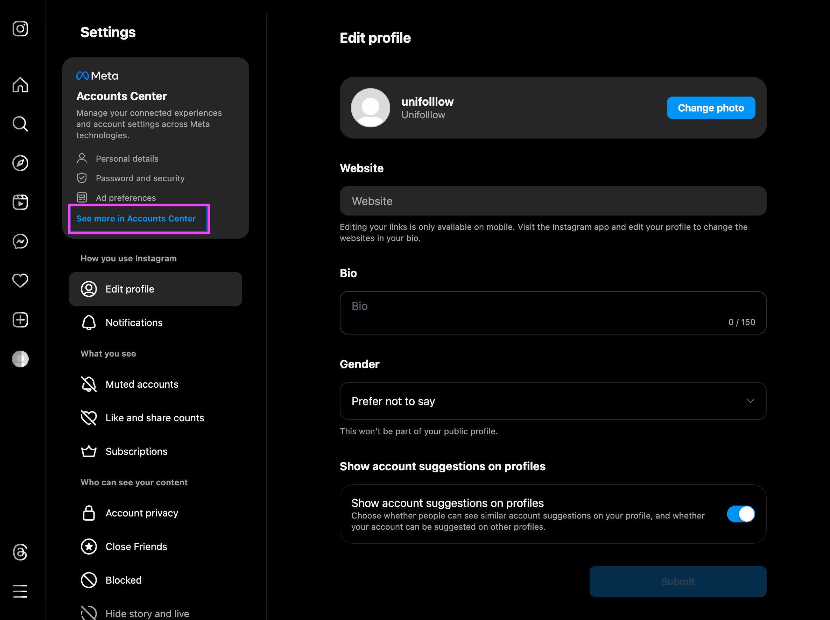Image resolution: width=830 pixels, height=620 pixels.
Task: Click the Submit button
Action: (678, 582)
